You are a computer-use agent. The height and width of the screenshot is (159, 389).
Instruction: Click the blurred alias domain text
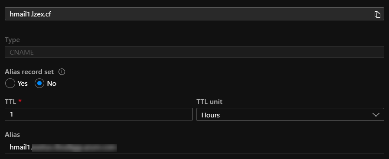click(x=75, y=147)
